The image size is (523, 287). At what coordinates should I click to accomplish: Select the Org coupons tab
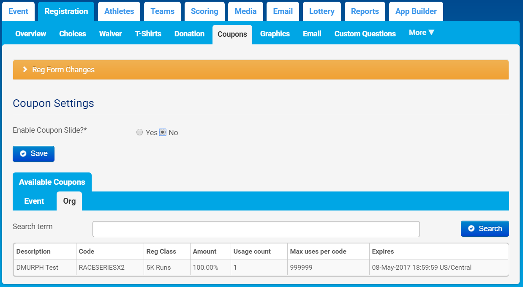pos(69,201)
